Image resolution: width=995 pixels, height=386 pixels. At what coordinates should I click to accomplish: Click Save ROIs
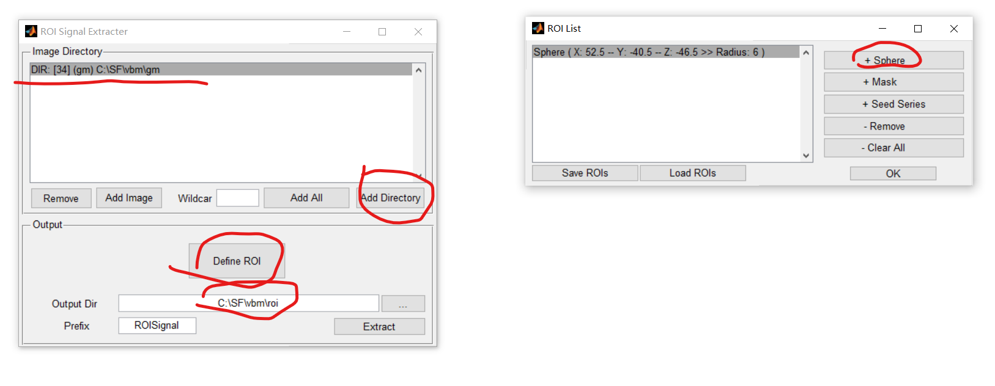[585, 173]
